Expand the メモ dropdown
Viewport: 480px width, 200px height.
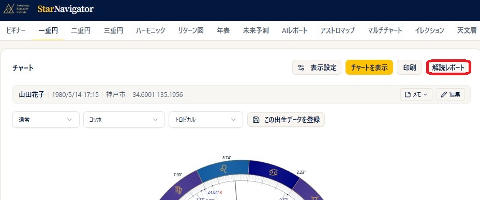416,94
